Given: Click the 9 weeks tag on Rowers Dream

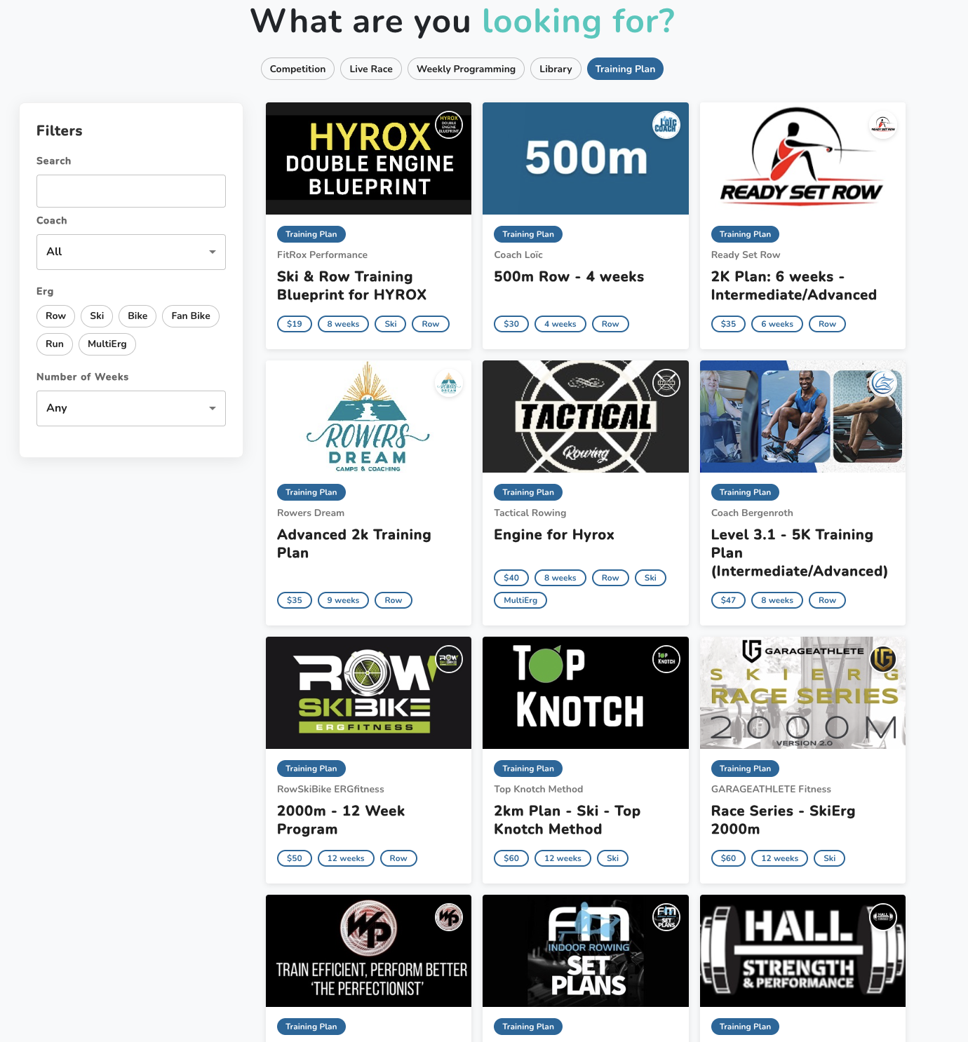Looking at the screenshot, I should coord(343,600).
